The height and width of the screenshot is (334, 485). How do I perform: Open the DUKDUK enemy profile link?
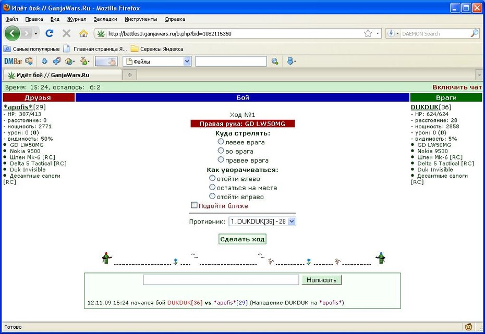425,107
